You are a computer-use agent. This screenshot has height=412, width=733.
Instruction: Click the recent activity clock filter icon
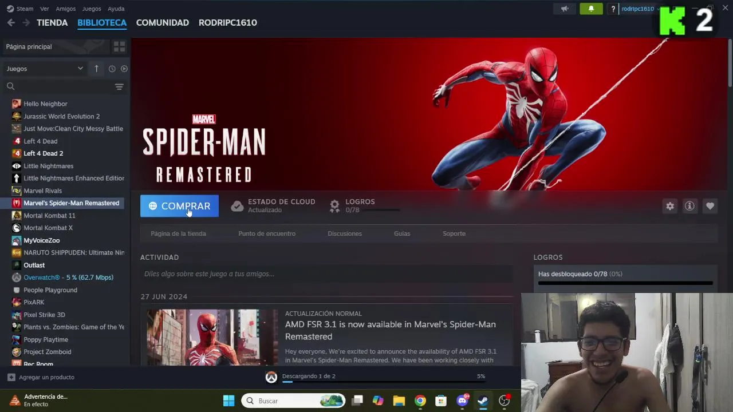(x=112, y=69)
